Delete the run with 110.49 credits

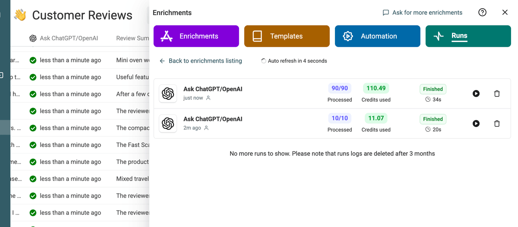pyautogui.click(x=497, y=93)
